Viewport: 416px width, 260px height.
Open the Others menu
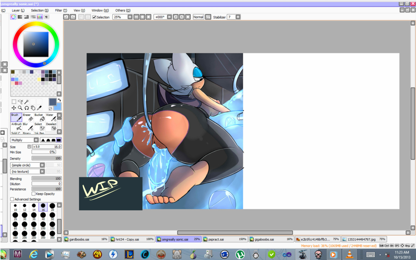coord(123,10)
